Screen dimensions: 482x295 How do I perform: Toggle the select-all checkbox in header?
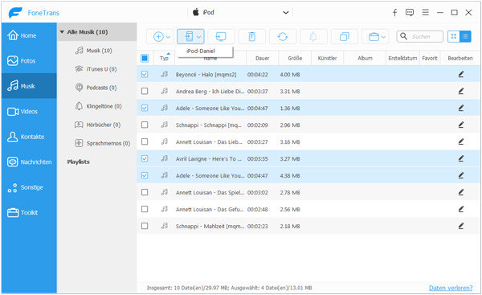click(145, 58)
